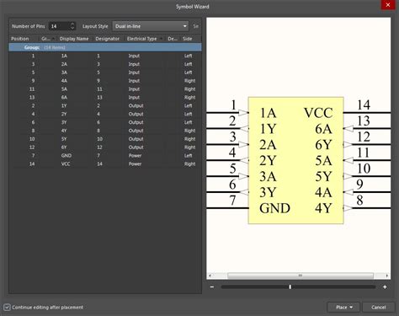The image size is (399, 316).
Task: Click pin 2 output arrow in preview
Action: click(x=244, y=129)
